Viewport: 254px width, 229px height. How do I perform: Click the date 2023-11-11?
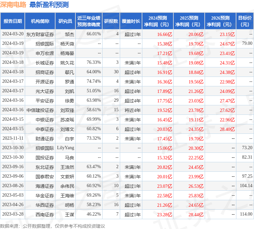(13, 138)
